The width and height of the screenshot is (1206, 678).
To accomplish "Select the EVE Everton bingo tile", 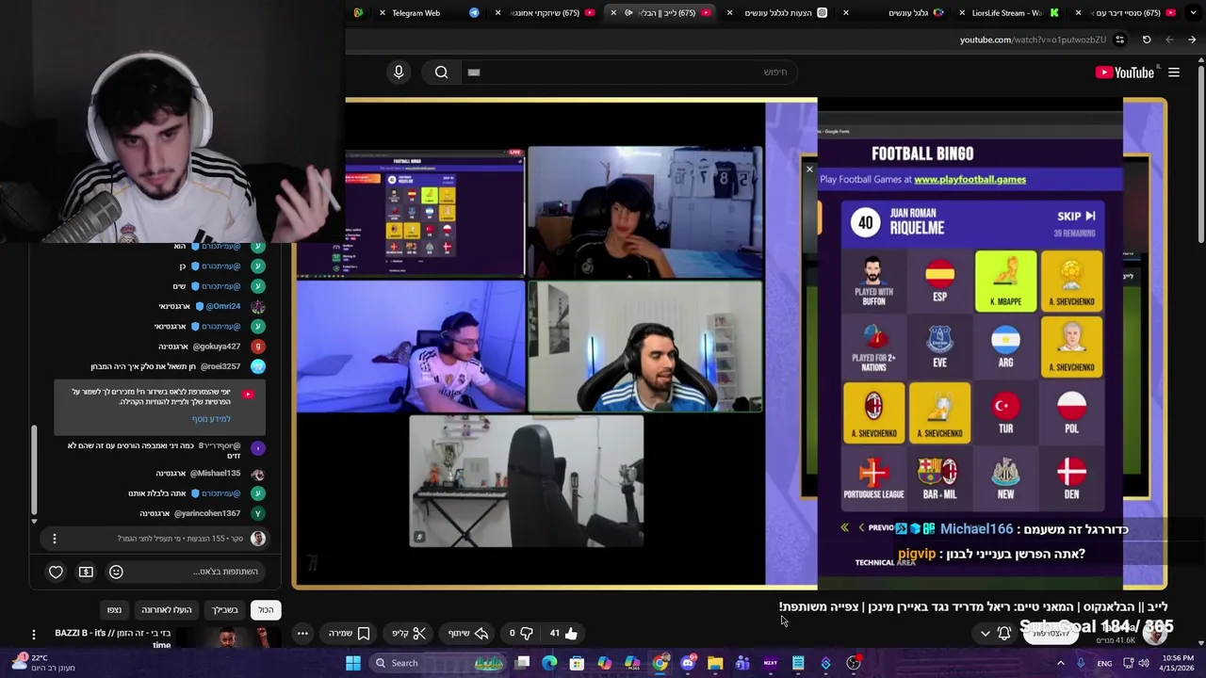I will pyautogui.click(x=939, y=347).
